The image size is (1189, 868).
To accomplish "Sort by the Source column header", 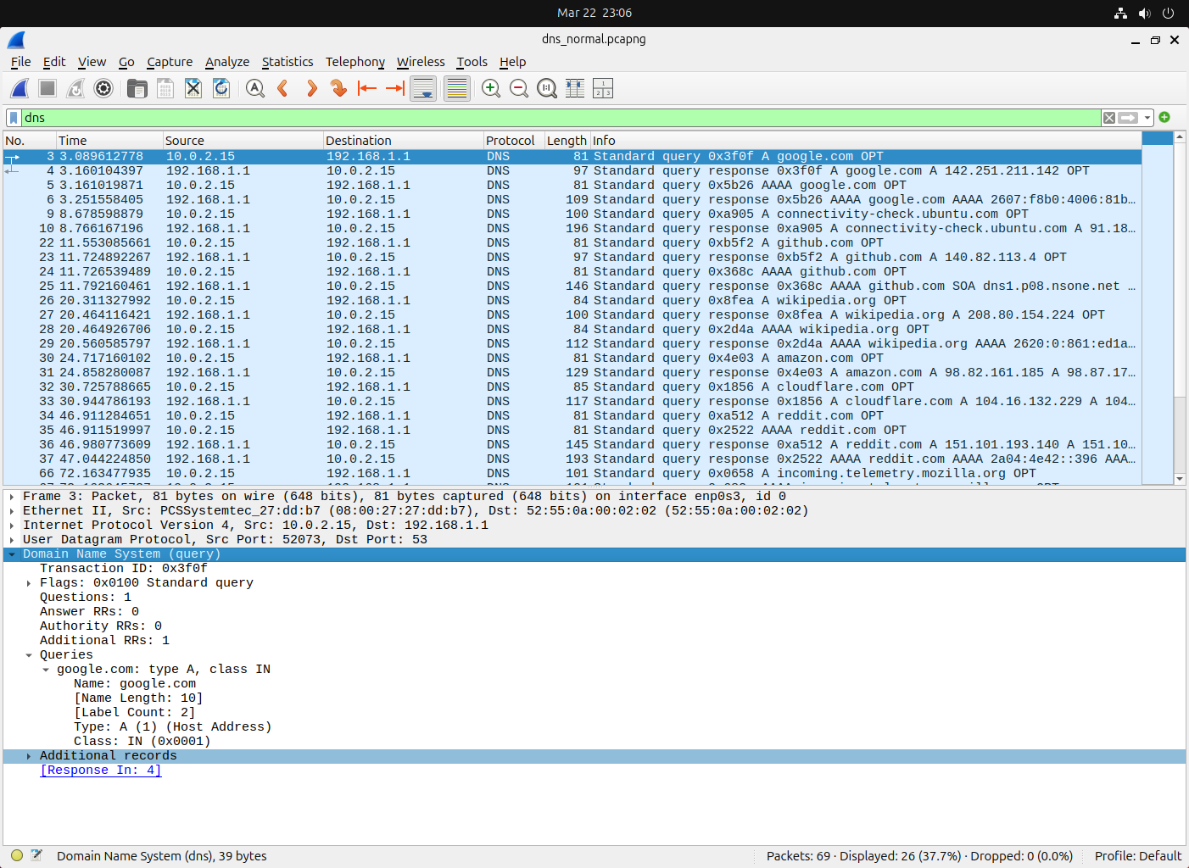I will point(243,141).
